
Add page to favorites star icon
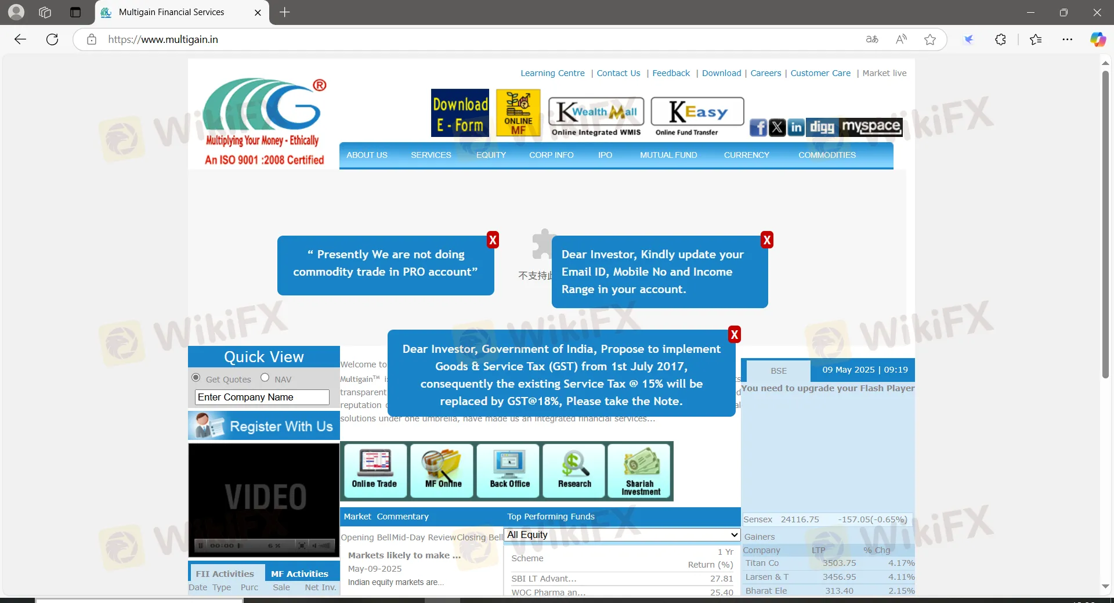(930, 39)
